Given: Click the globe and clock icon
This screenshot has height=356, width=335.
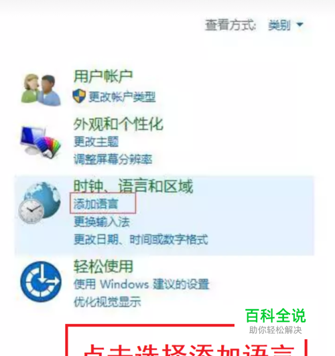Looking at the screenshot, I should coord(40,203).
